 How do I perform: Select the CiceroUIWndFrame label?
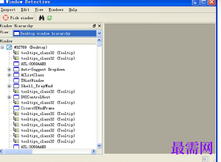37,108
